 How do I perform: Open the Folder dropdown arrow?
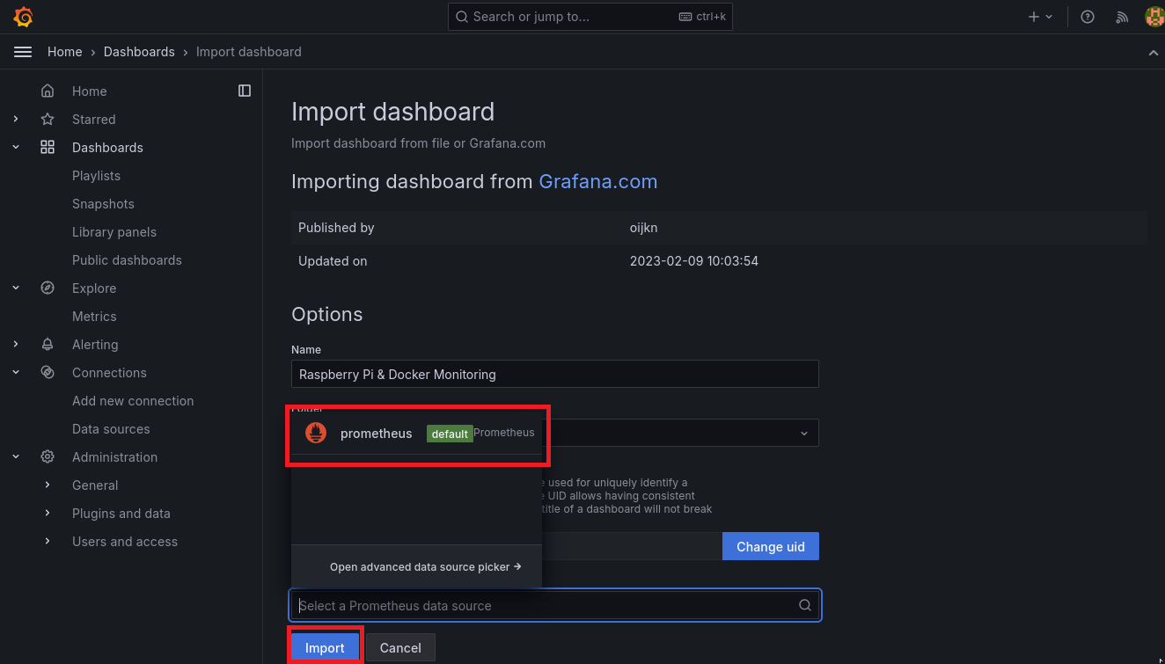coord(804,433)
